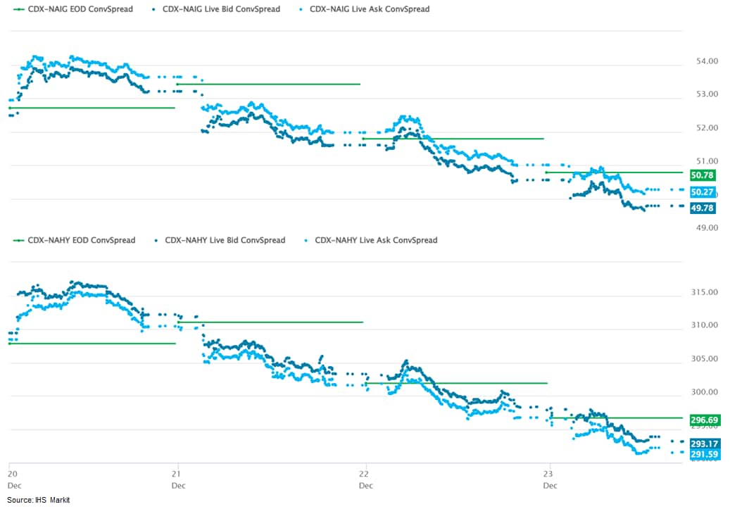This screenshot has height=509, width=730.
Task: Toggle the CDX-NAIG Live Ask ConvSpread legend label
Action: point(369,9)
